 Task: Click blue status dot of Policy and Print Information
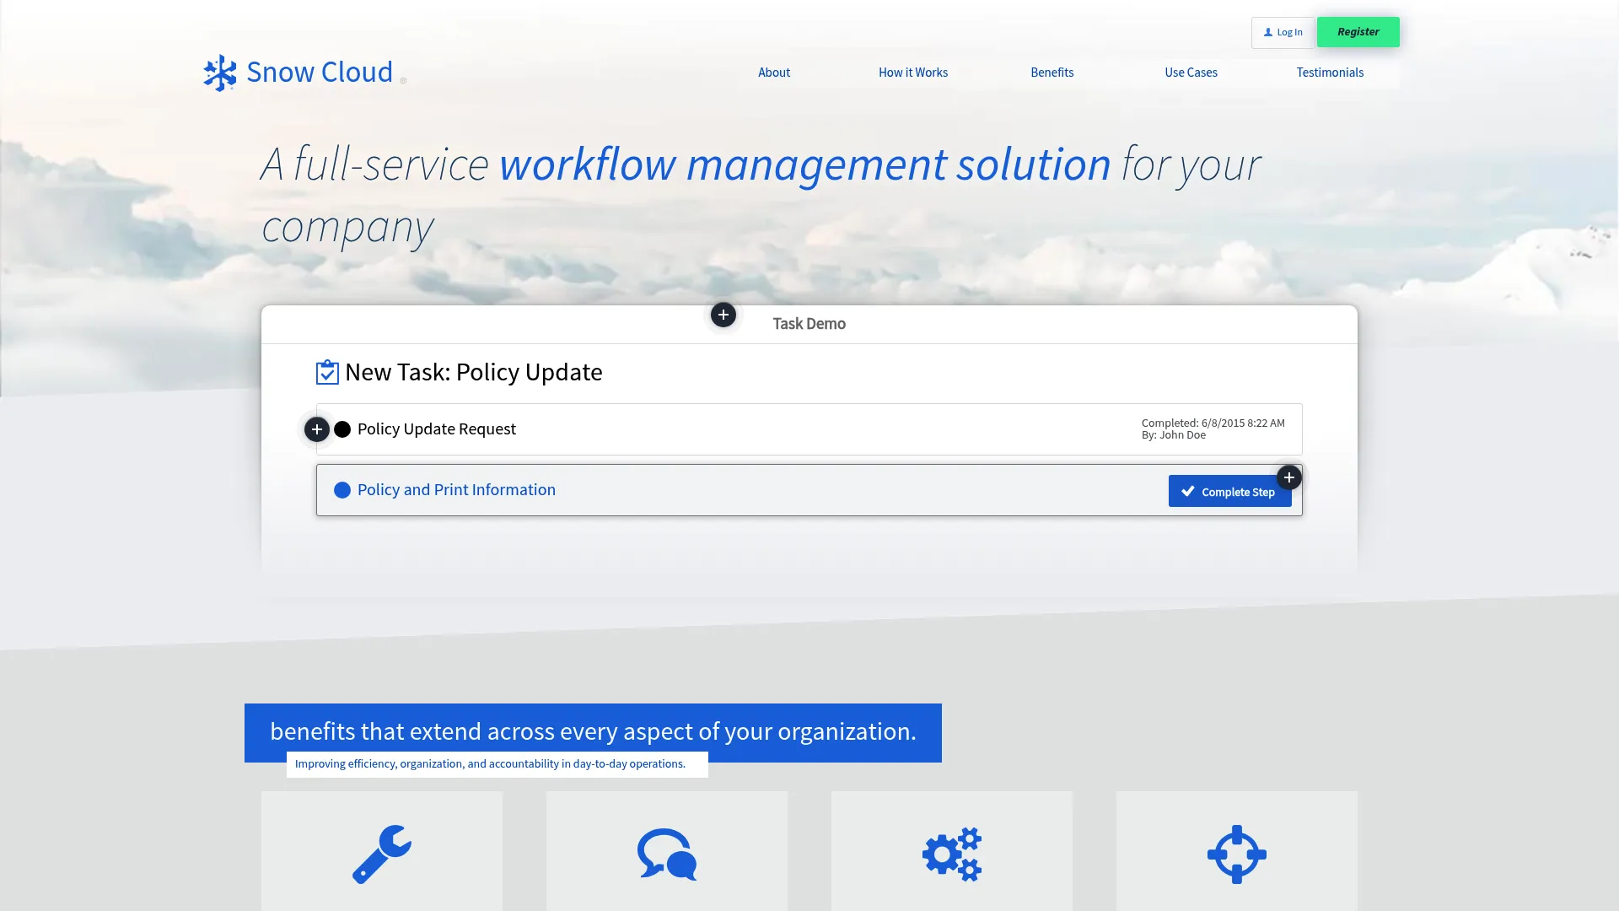coord(342,490)
